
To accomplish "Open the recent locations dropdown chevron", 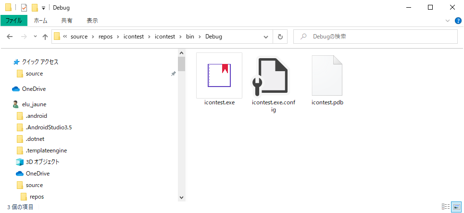I will tap(35, 37).
